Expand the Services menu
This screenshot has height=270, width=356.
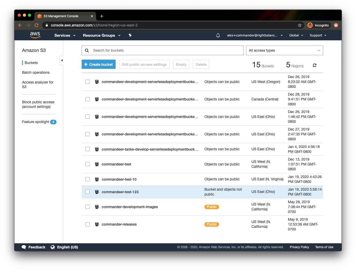[65, 35]
